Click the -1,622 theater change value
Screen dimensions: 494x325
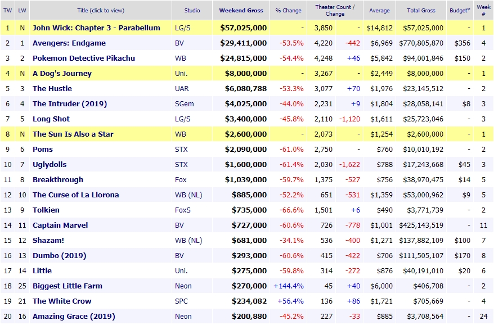click(x=349, y=164)
